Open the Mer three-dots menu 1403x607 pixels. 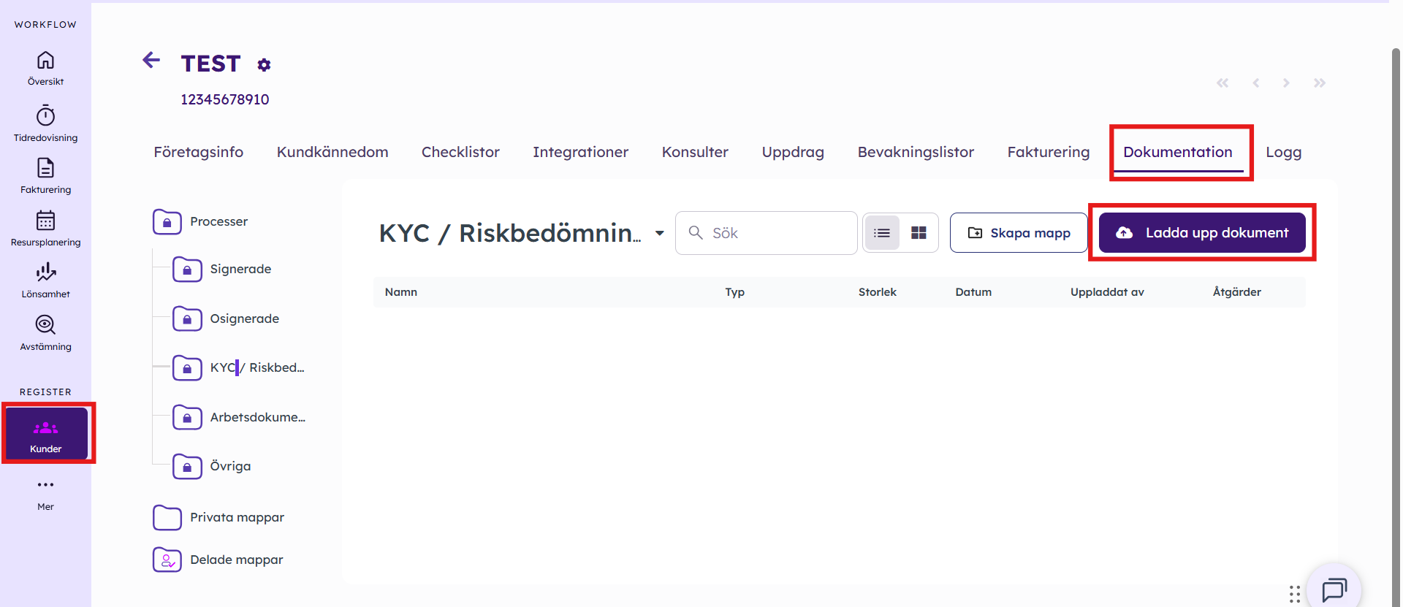coord(45,485)
